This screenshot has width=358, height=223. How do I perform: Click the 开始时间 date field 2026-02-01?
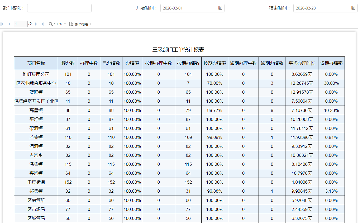click(189, 8)
